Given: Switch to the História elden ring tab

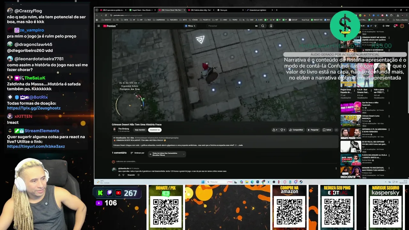Looking at the screenshot, I should (201, 10).
